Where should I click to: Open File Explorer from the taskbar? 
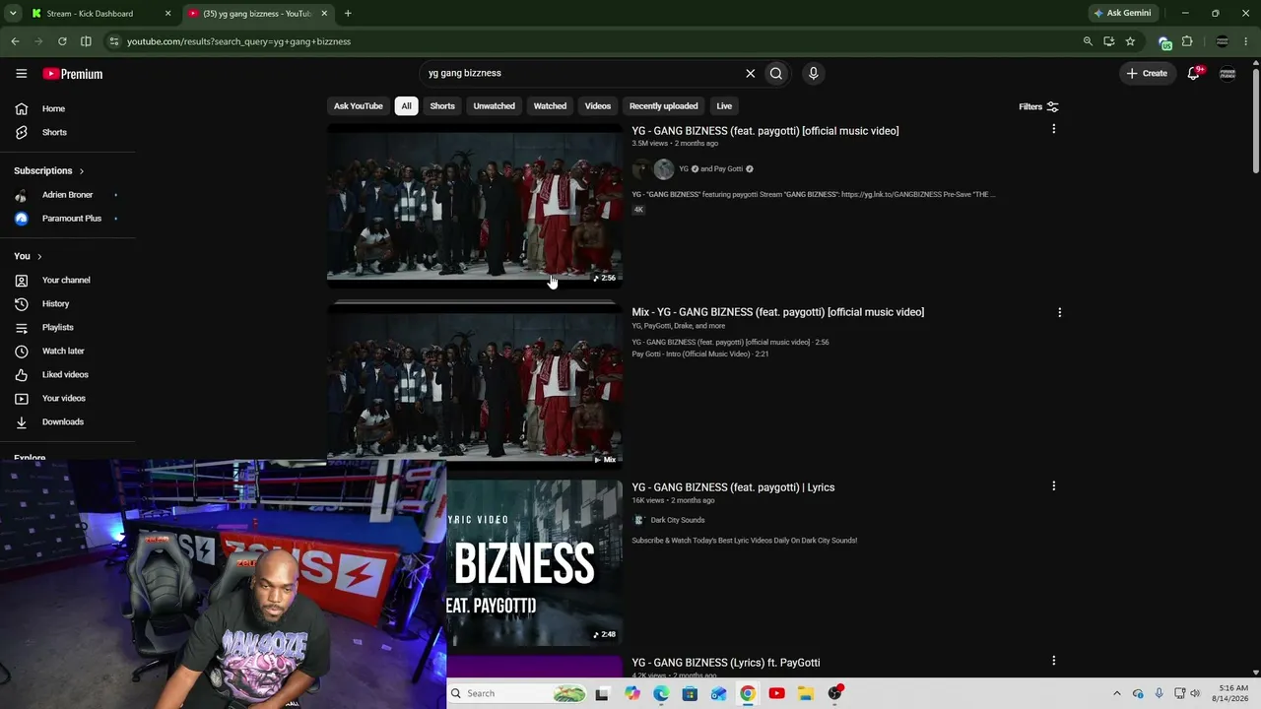coord(805,693)
